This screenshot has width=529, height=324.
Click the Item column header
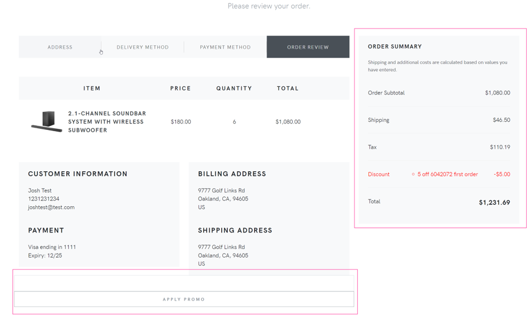(x=92, y=89)
